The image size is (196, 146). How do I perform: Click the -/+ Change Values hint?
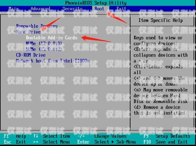(x=102, y=136)
